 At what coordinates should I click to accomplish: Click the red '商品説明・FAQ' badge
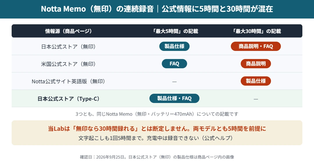(x=256, y=46)
